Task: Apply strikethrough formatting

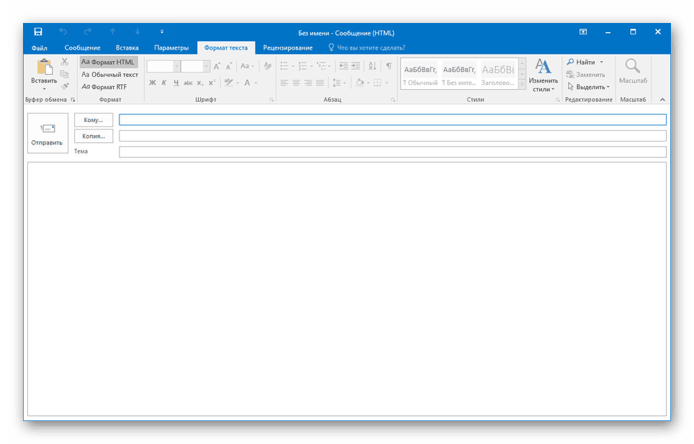Action: point(188,83)
